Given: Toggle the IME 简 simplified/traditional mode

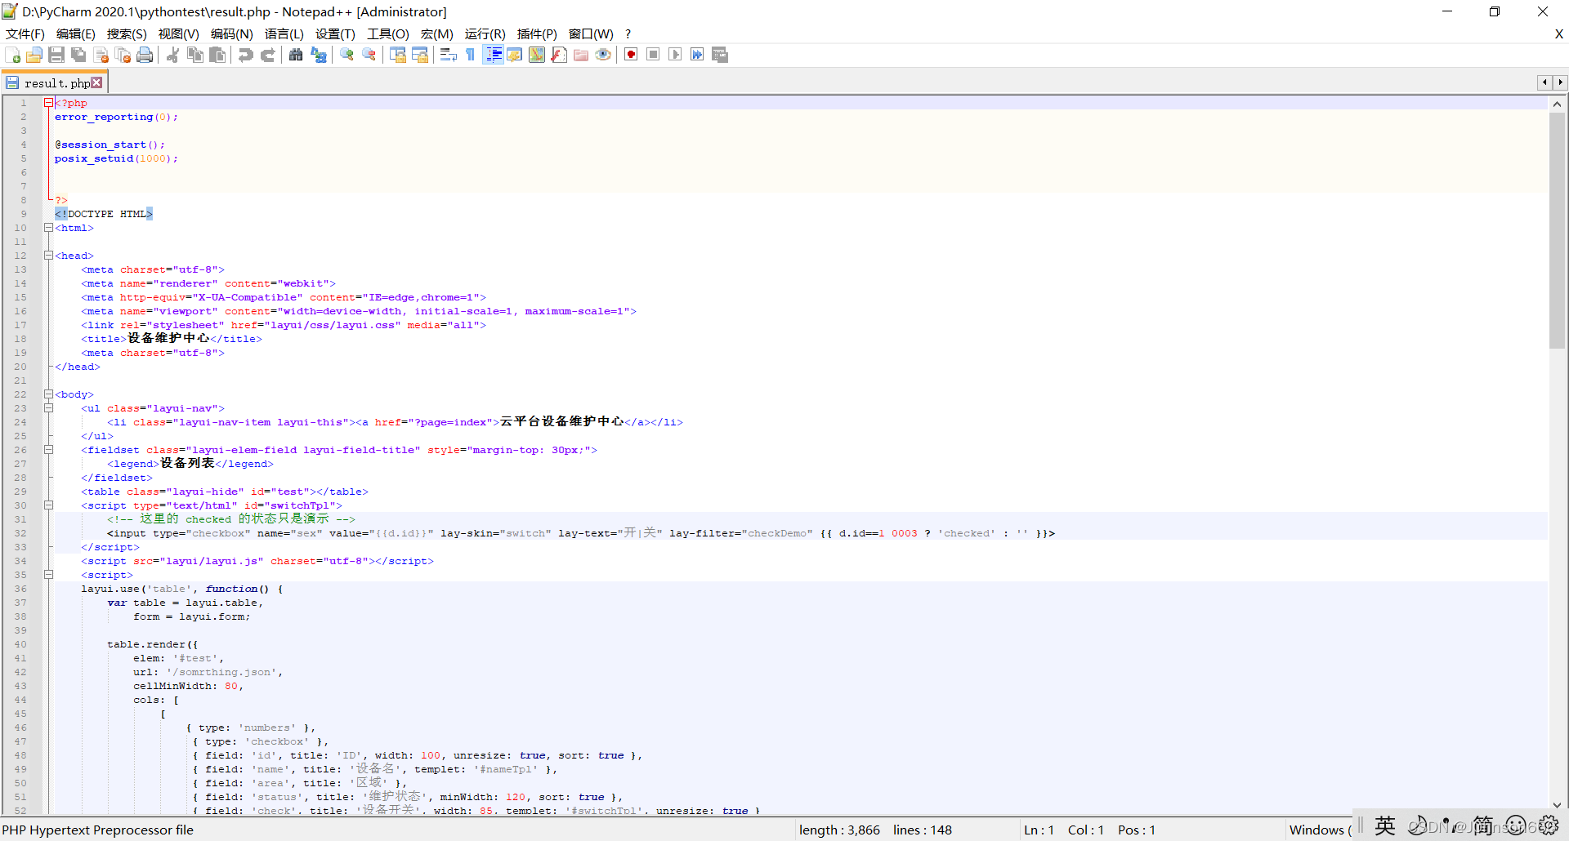Looking at the screenshot, I should point(1483,825).
